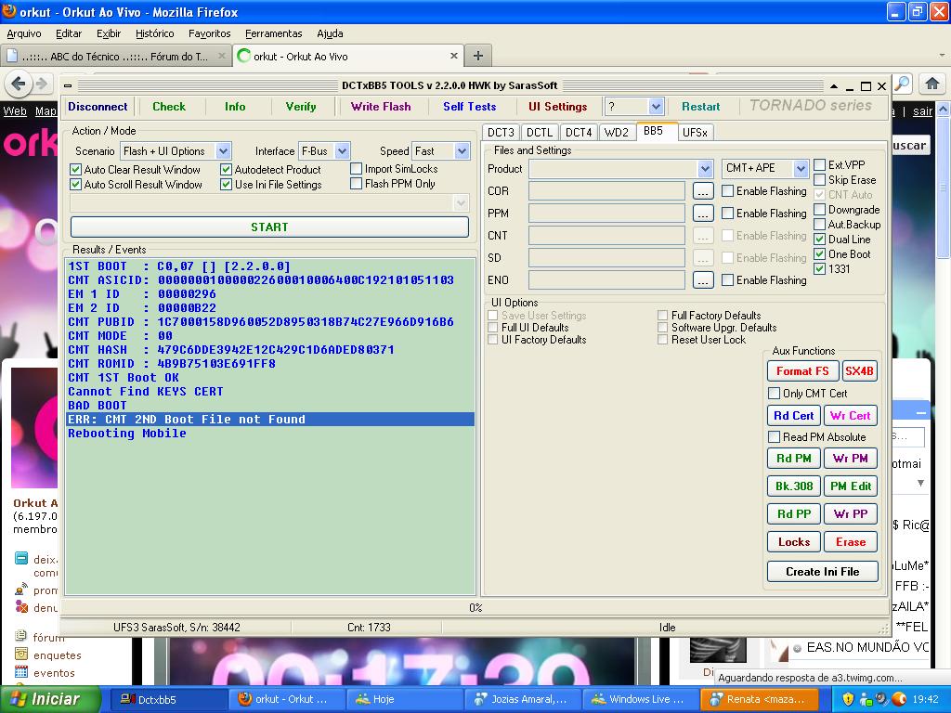This screenshot has height=713, width=951.
Task: Switch to DCT3 tab
Action: coord(501,132)
